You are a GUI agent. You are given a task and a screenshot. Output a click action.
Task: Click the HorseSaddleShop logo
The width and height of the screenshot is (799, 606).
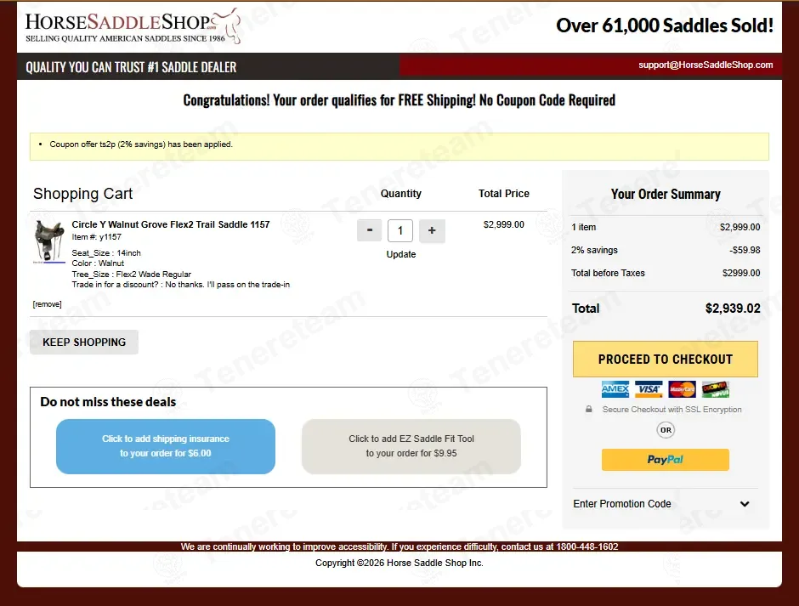(x=133, y=26)
